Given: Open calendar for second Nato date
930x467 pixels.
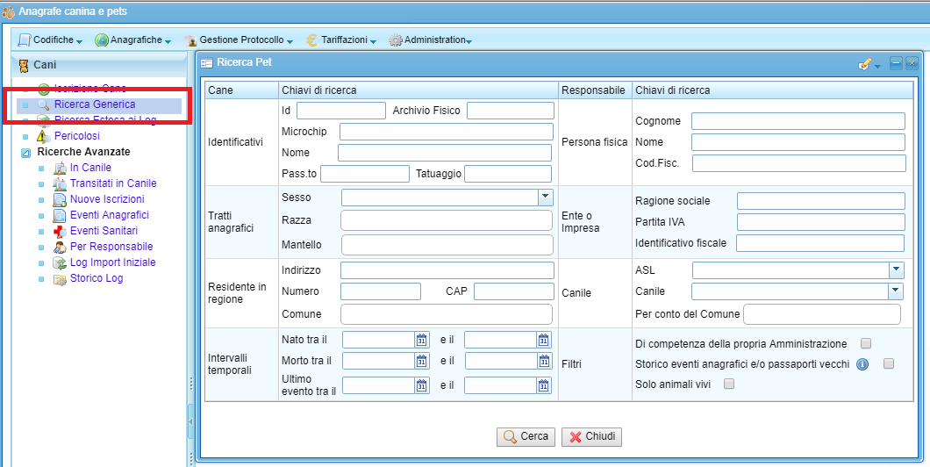Looking at the screenshot, I should click(543, 341).
